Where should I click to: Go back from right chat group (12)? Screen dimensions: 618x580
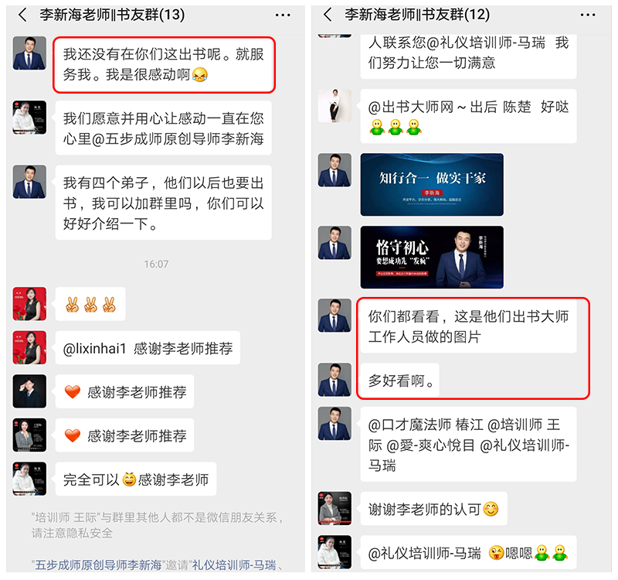(x=328, y=15)
